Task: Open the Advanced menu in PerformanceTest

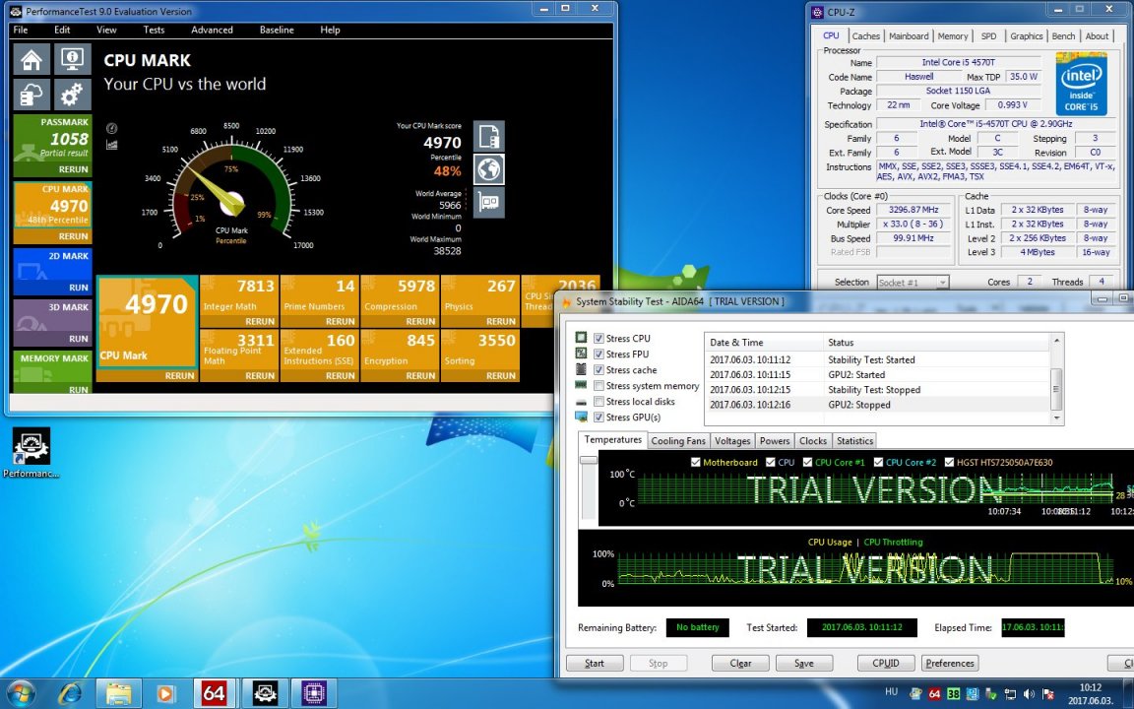Action: pyautogui.click(x=212, y=30)
